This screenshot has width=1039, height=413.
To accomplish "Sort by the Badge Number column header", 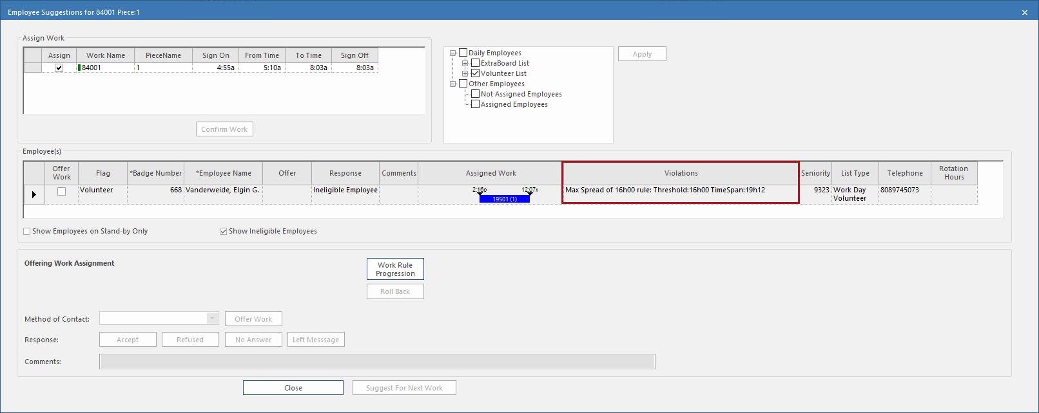I will [x=155, y=173].
